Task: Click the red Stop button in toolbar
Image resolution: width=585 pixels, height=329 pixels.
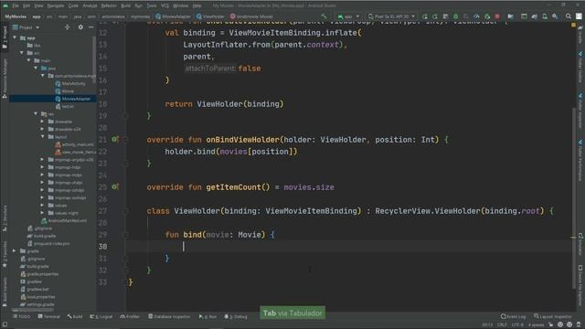Action: pyautogui.click(x=497, y=16)
